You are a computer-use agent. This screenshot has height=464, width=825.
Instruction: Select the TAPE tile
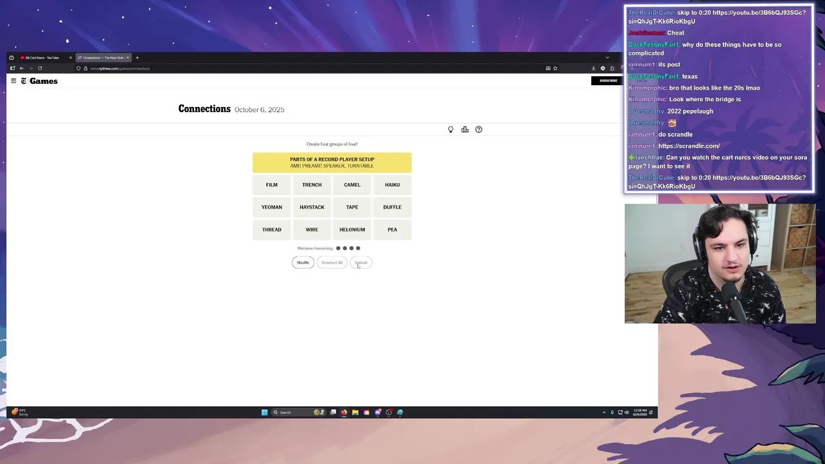tap(352, 207)
